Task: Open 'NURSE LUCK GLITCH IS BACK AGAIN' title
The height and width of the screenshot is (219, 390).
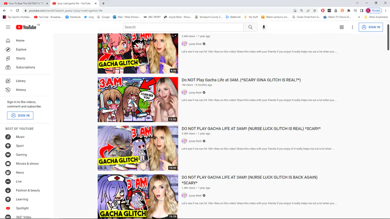Action: click(250, 180)
